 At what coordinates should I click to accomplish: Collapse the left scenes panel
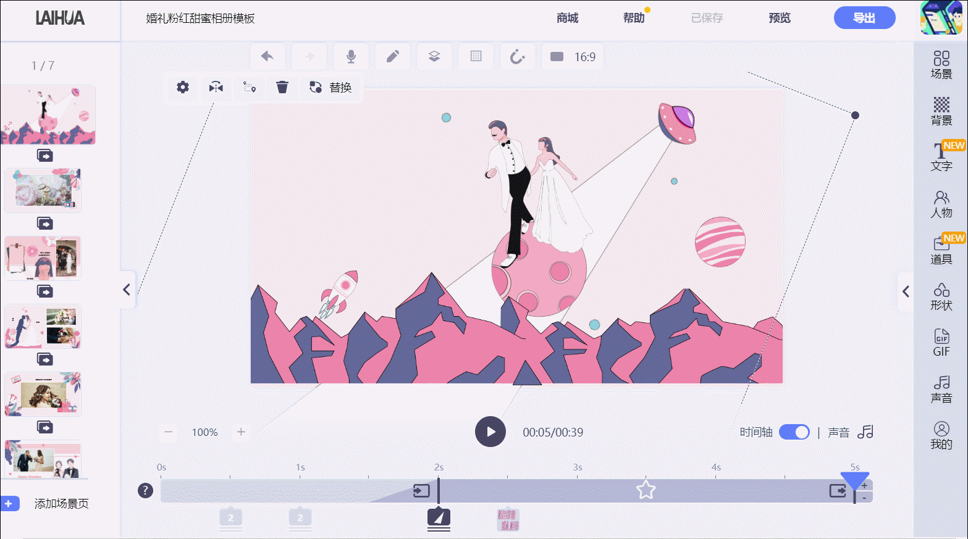(x=127, y=290)
